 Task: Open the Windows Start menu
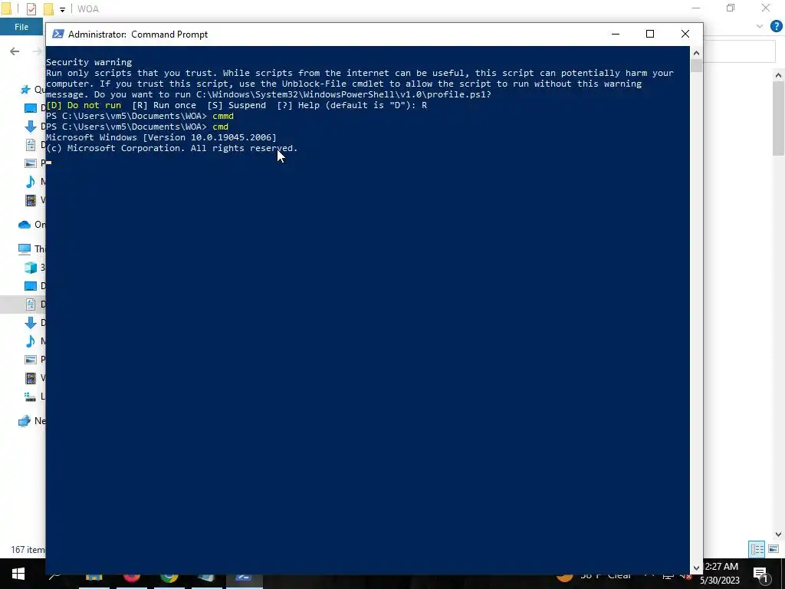pyautogui.click(x=18, y=574)
